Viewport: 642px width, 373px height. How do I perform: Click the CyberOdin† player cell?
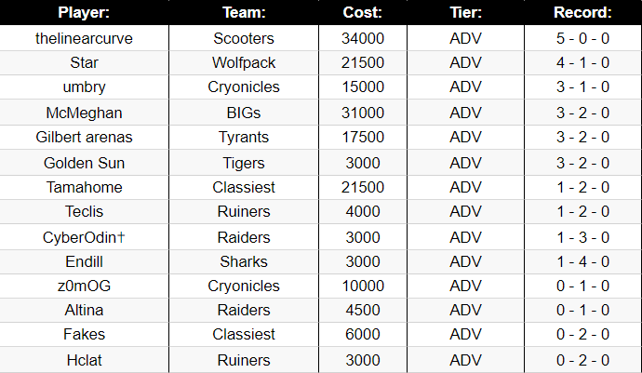click(x=84, y=237)
